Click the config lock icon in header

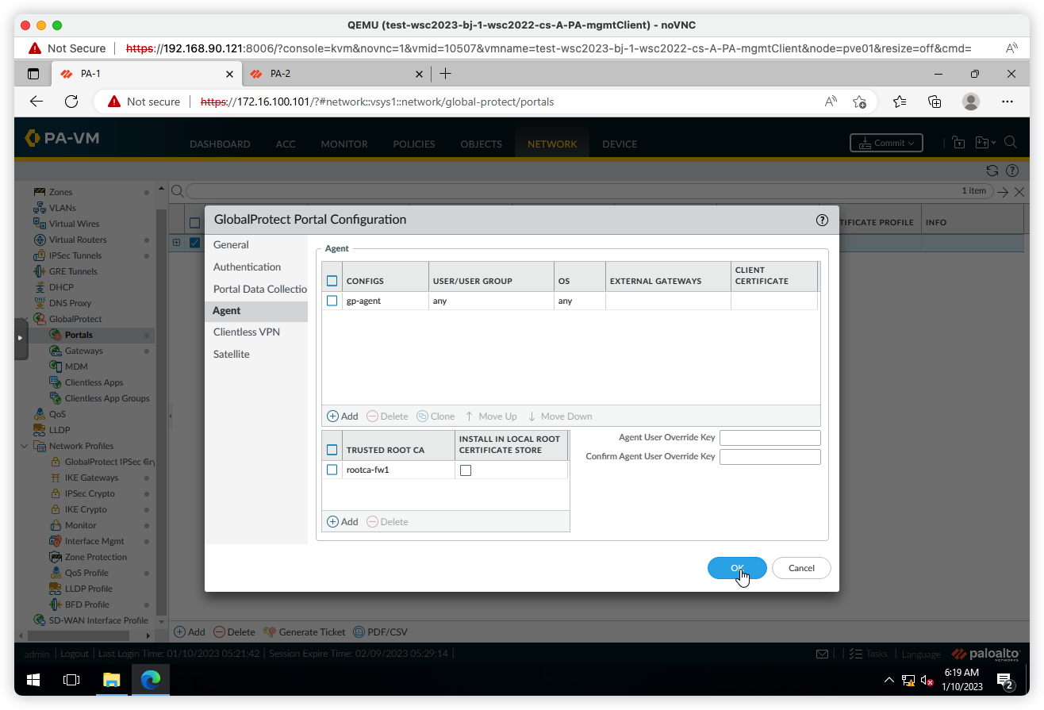click(958, 143)
